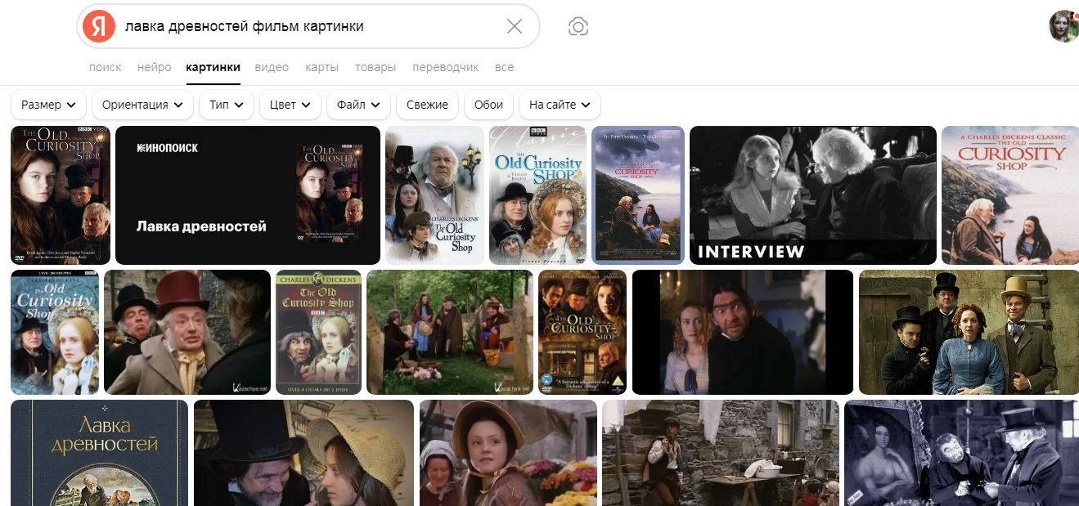Open the stone courtyard scene image
The image size is (1079, 506).
721,452
